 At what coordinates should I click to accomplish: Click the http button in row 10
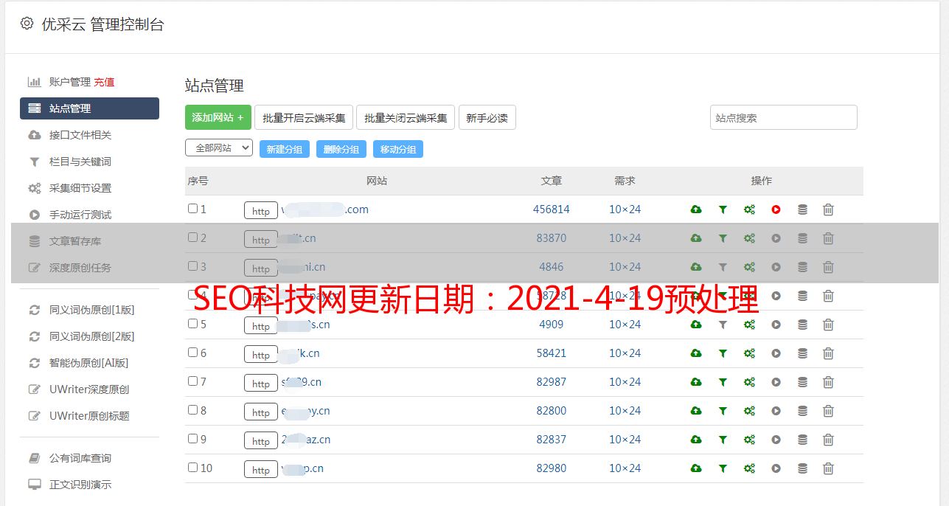coord(261,469)
